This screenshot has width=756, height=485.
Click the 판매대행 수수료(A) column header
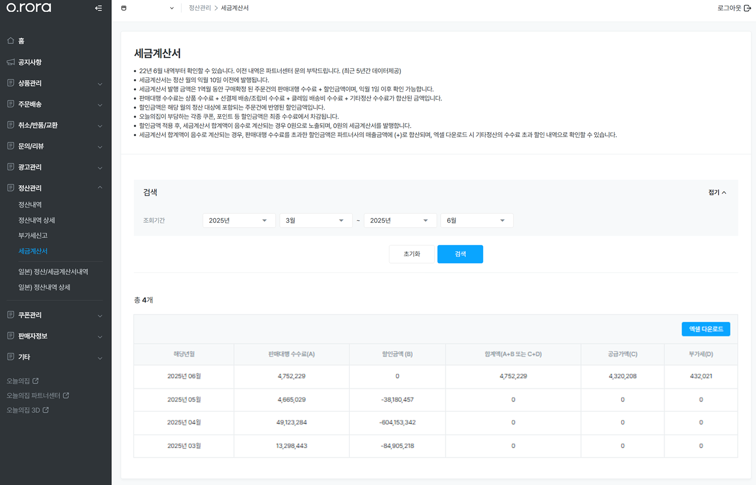292,354
